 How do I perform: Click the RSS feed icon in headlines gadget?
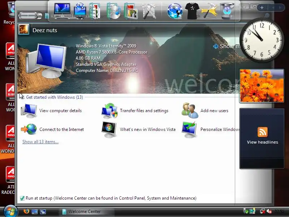[x=263, y=132]
